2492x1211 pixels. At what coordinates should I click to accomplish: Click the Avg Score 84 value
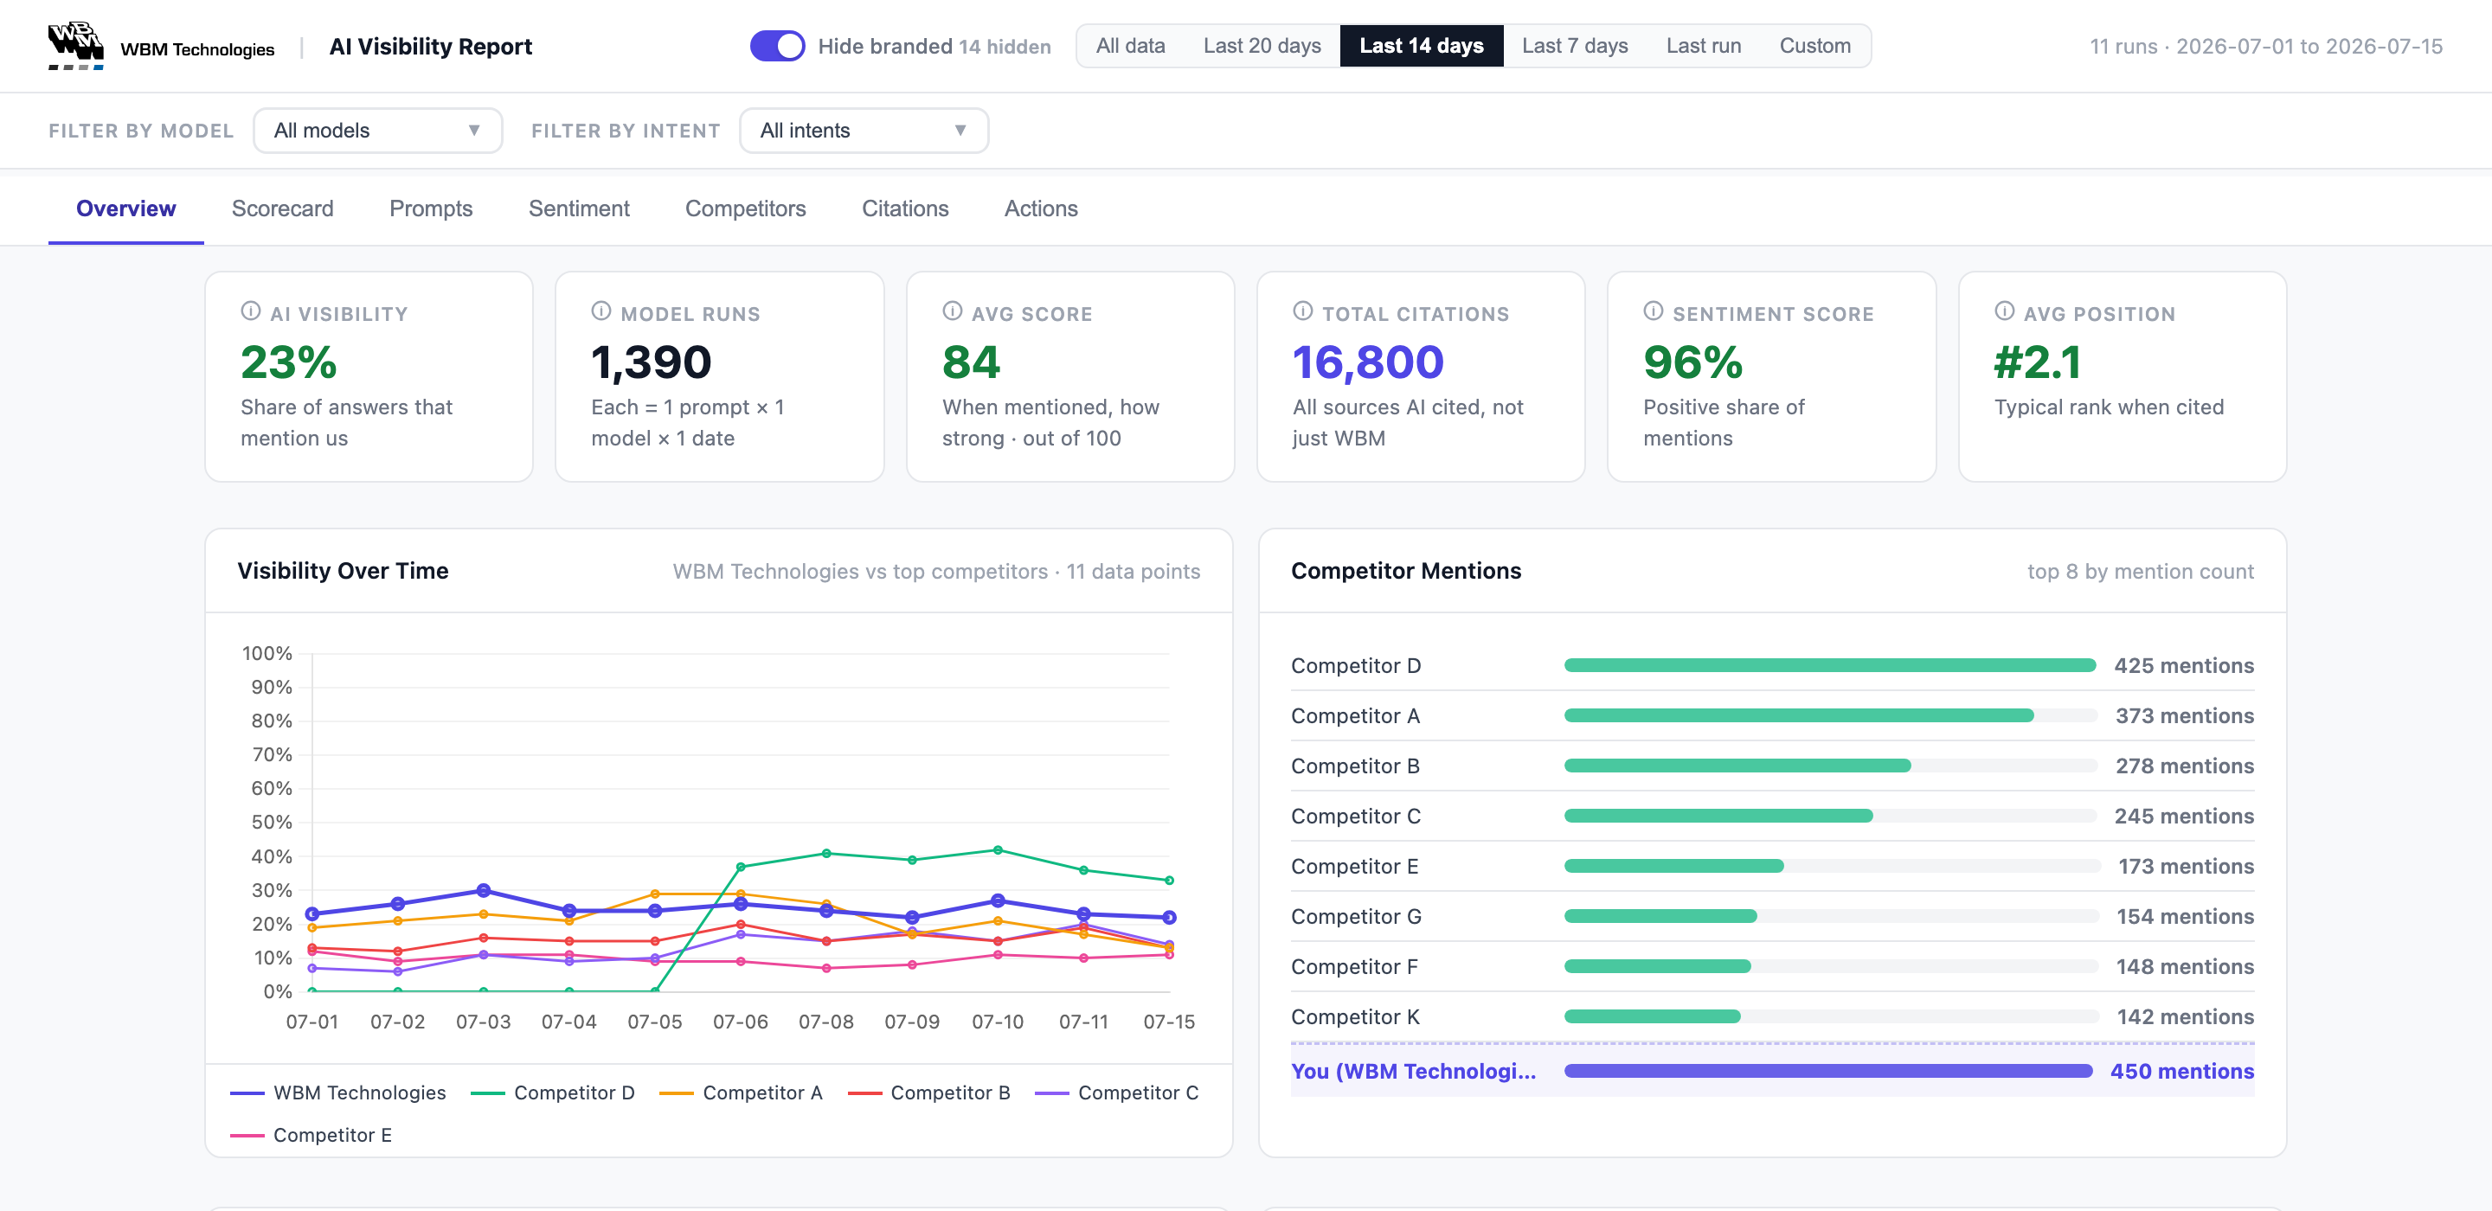click(x=971, y=362)
